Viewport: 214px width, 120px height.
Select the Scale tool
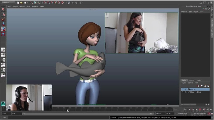3,34
